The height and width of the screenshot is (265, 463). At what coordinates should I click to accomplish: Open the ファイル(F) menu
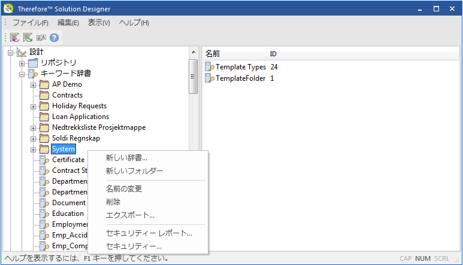click(31, 23)
